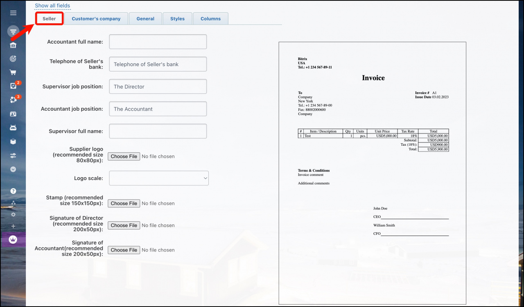Screen dimensions: 524x307
Task: Choose file for Stamp
Action: 124,203
